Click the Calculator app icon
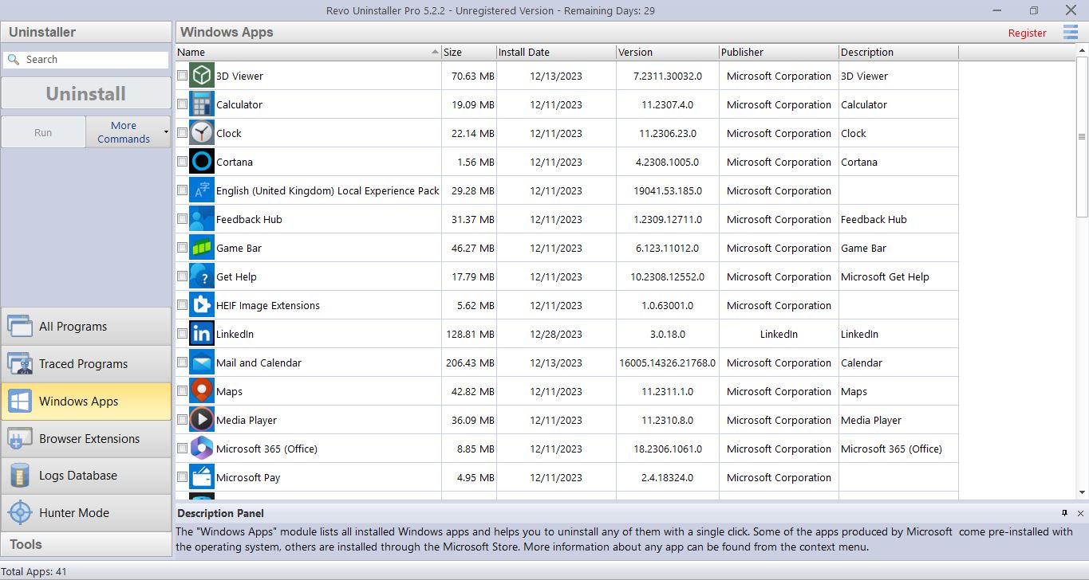Viewport: 1089px width, 580px height. pos(202,104)
